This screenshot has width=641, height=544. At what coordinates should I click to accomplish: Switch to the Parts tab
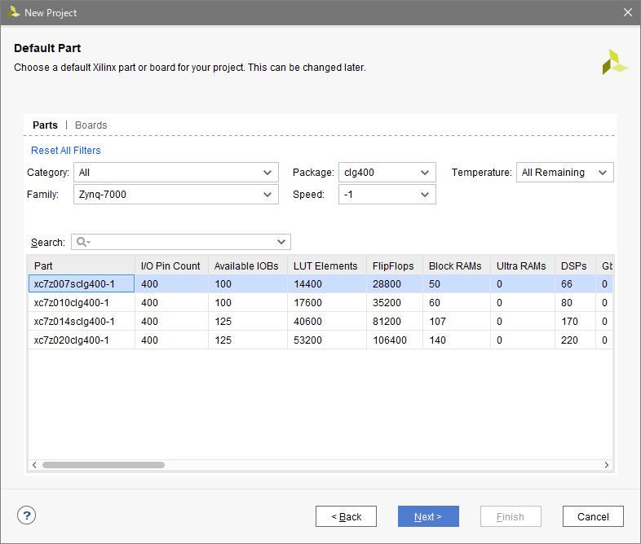tap(45, 125)
